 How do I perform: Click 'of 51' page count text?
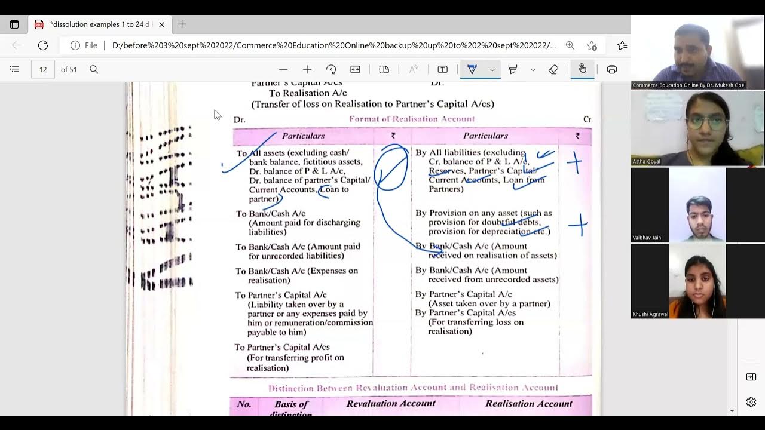coord(69,69)
